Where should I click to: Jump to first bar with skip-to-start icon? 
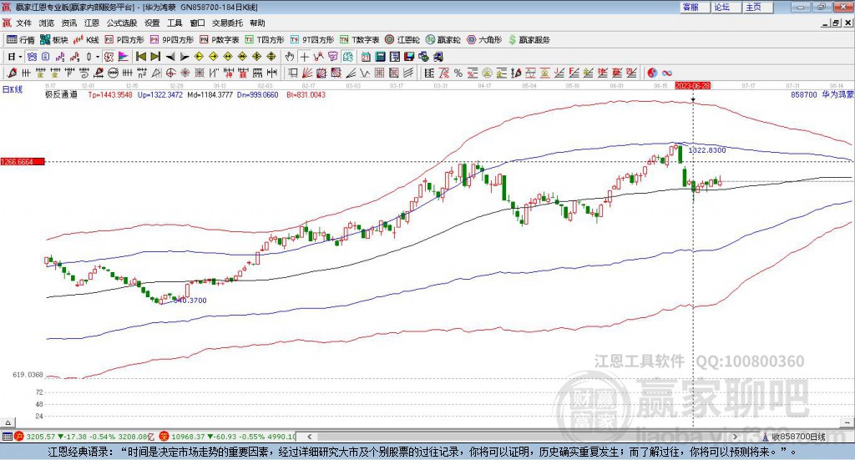[x=140, y=57]
